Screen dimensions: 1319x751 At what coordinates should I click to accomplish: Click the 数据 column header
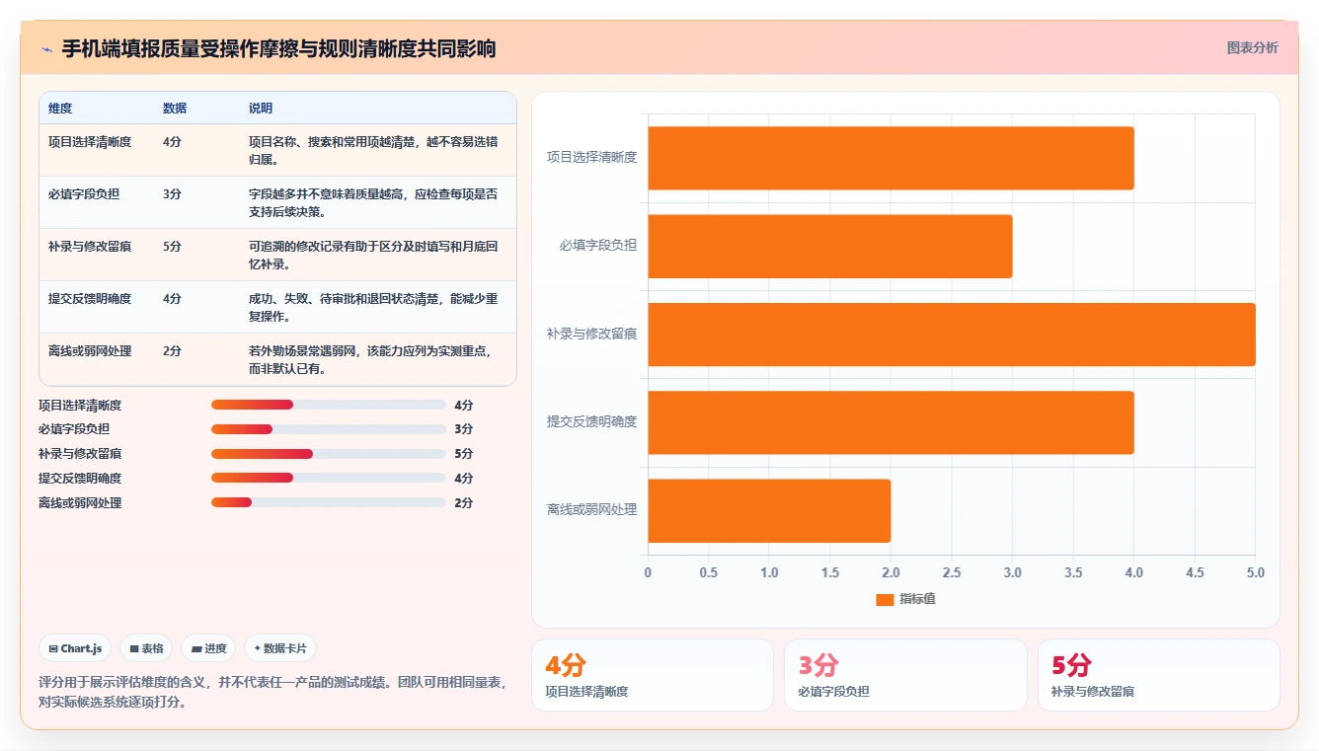(x=175, y=108)
